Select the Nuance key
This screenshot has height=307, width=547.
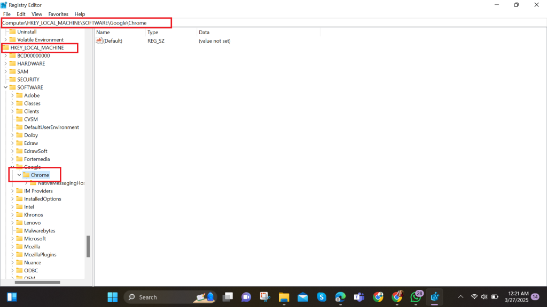pos(33,263)
